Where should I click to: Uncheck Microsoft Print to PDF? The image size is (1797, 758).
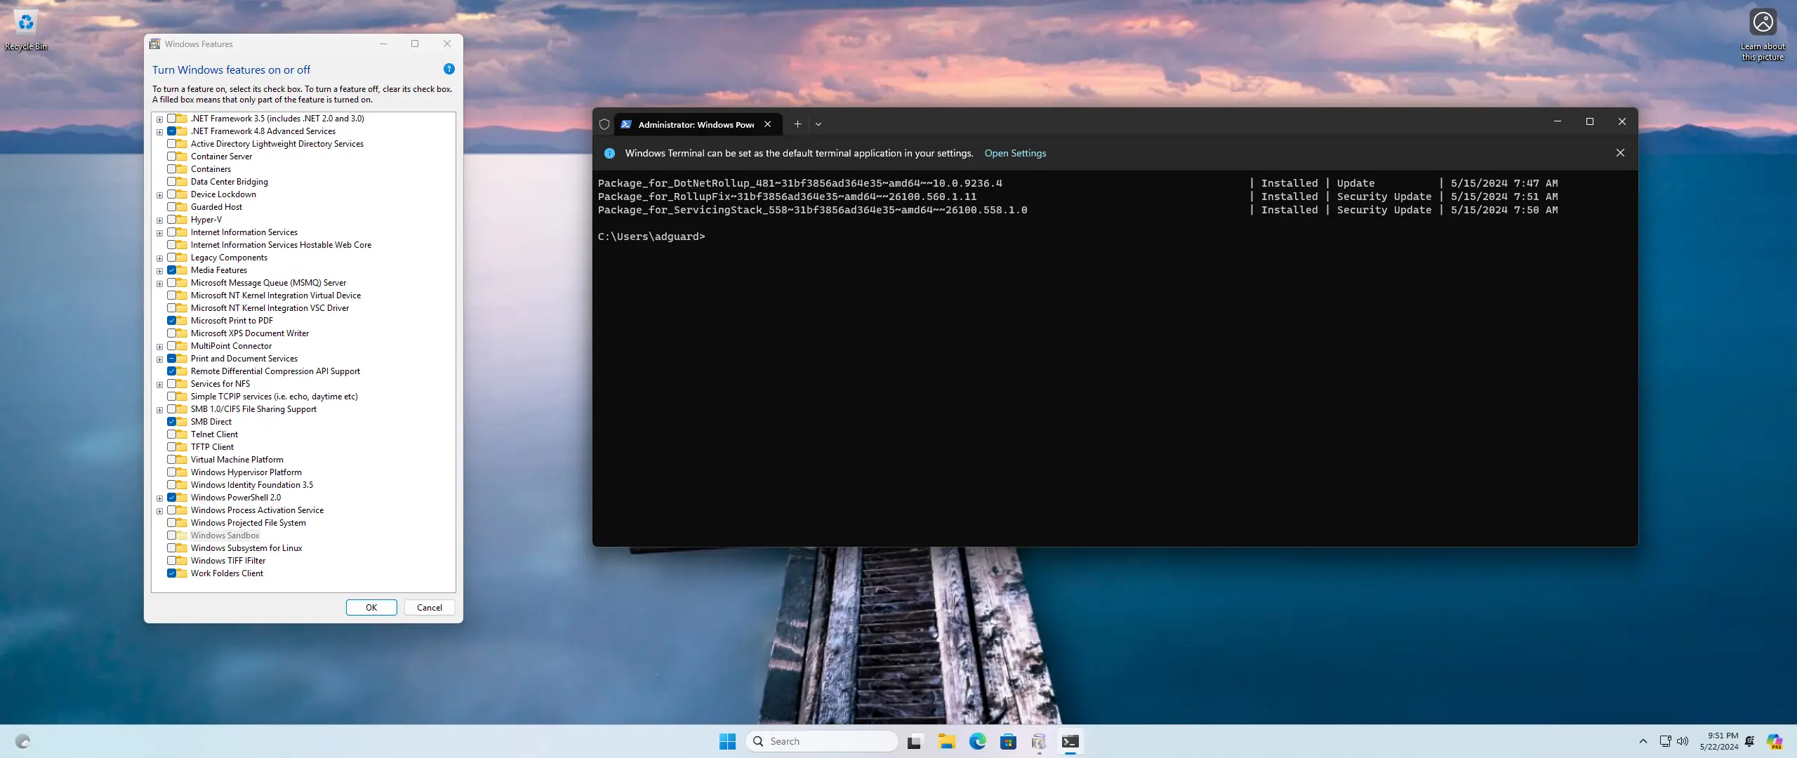point(172,321)
